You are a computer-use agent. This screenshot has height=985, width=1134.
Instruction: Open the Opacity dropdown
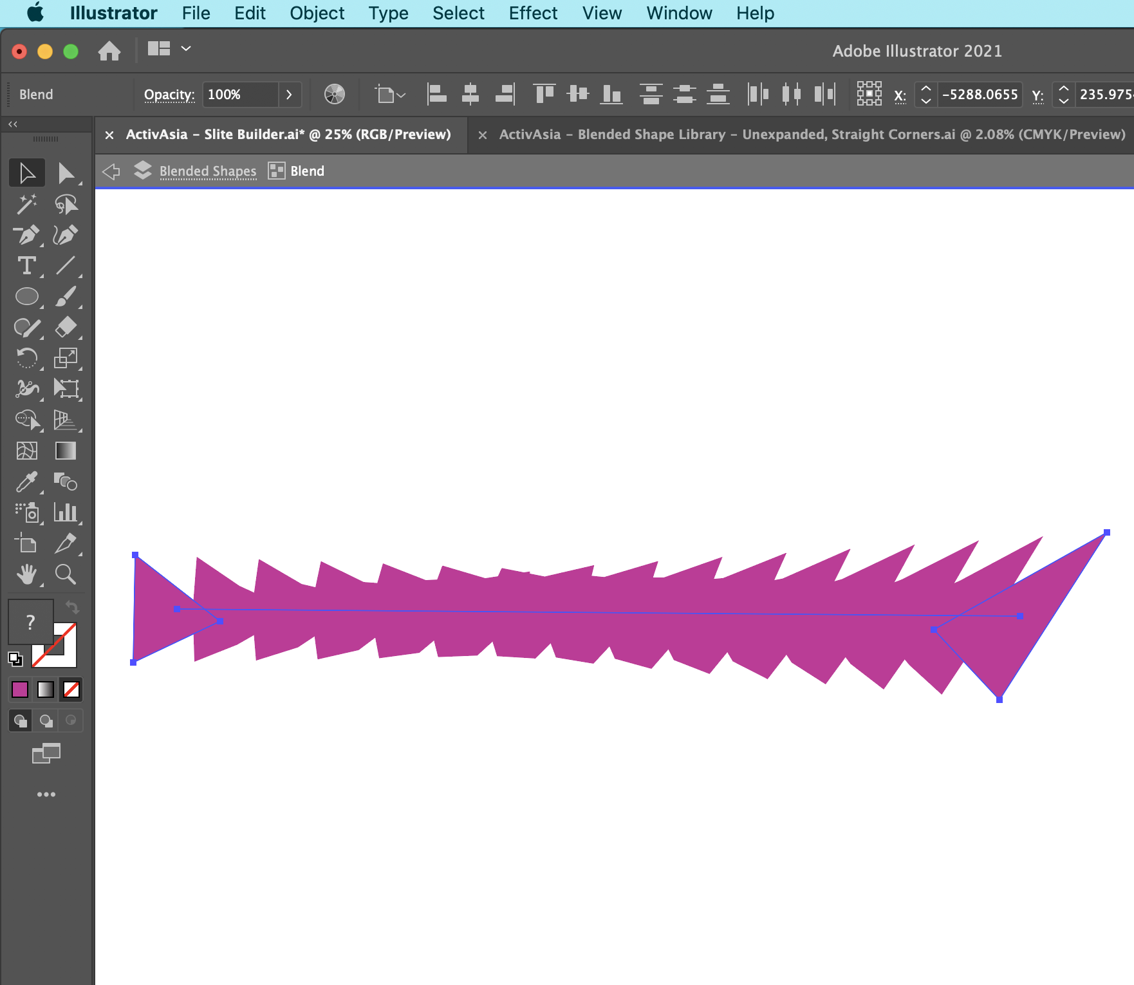(x=289, y=94)
